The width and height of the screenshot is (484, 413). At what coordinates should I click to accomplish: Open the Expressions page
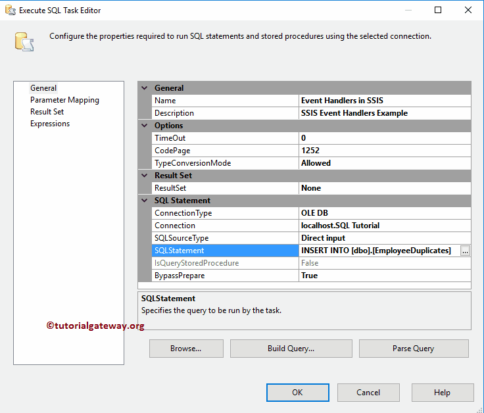pos(50,124)
